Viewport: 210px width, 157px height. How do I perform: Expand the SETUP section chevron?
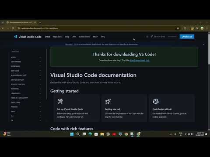click(x=40, y=57)
